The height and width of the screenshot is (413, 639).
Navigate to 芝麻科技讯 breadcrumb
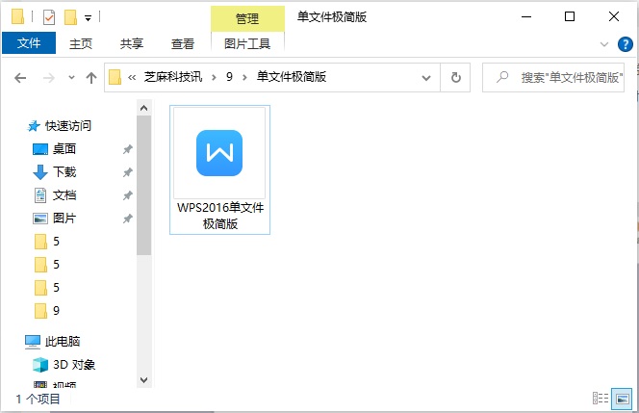coord(173,77)
